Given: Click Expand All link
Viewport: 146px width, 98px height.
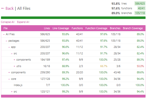Looking at the screenshot, I should (x=23, y=22).
